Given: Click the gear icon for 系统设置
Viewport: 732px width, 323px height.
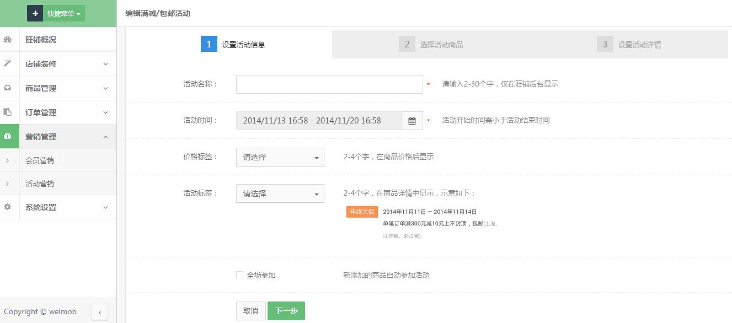Looking at the screenshot, I should (x=8, y=207).
